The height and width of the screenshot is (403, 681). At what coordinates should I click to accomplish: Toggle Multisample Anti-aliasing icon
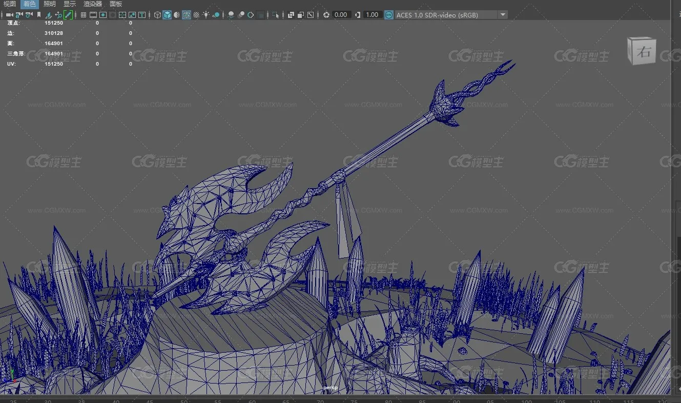tap(251, 15)
